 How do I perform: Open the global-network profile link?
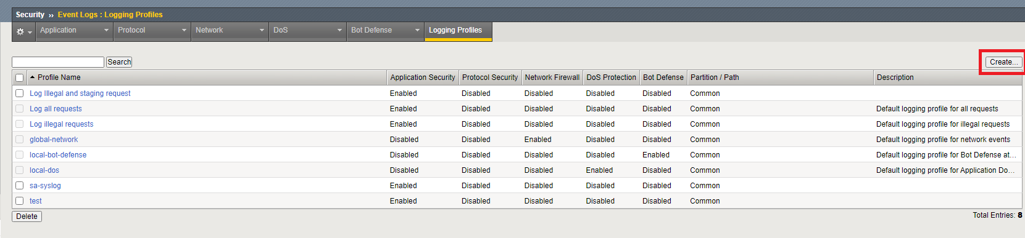click(x=54, y=140)
